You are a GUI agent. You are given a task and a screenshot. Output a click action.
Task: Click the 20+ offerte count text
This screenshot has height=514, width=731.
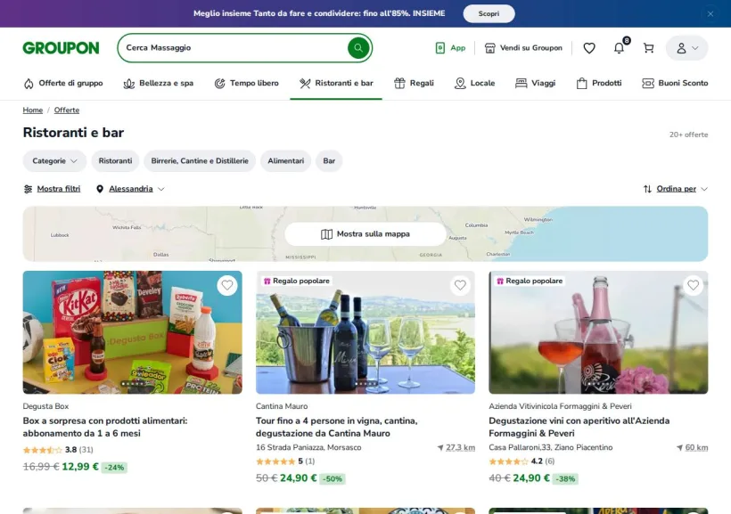point(688,135)
